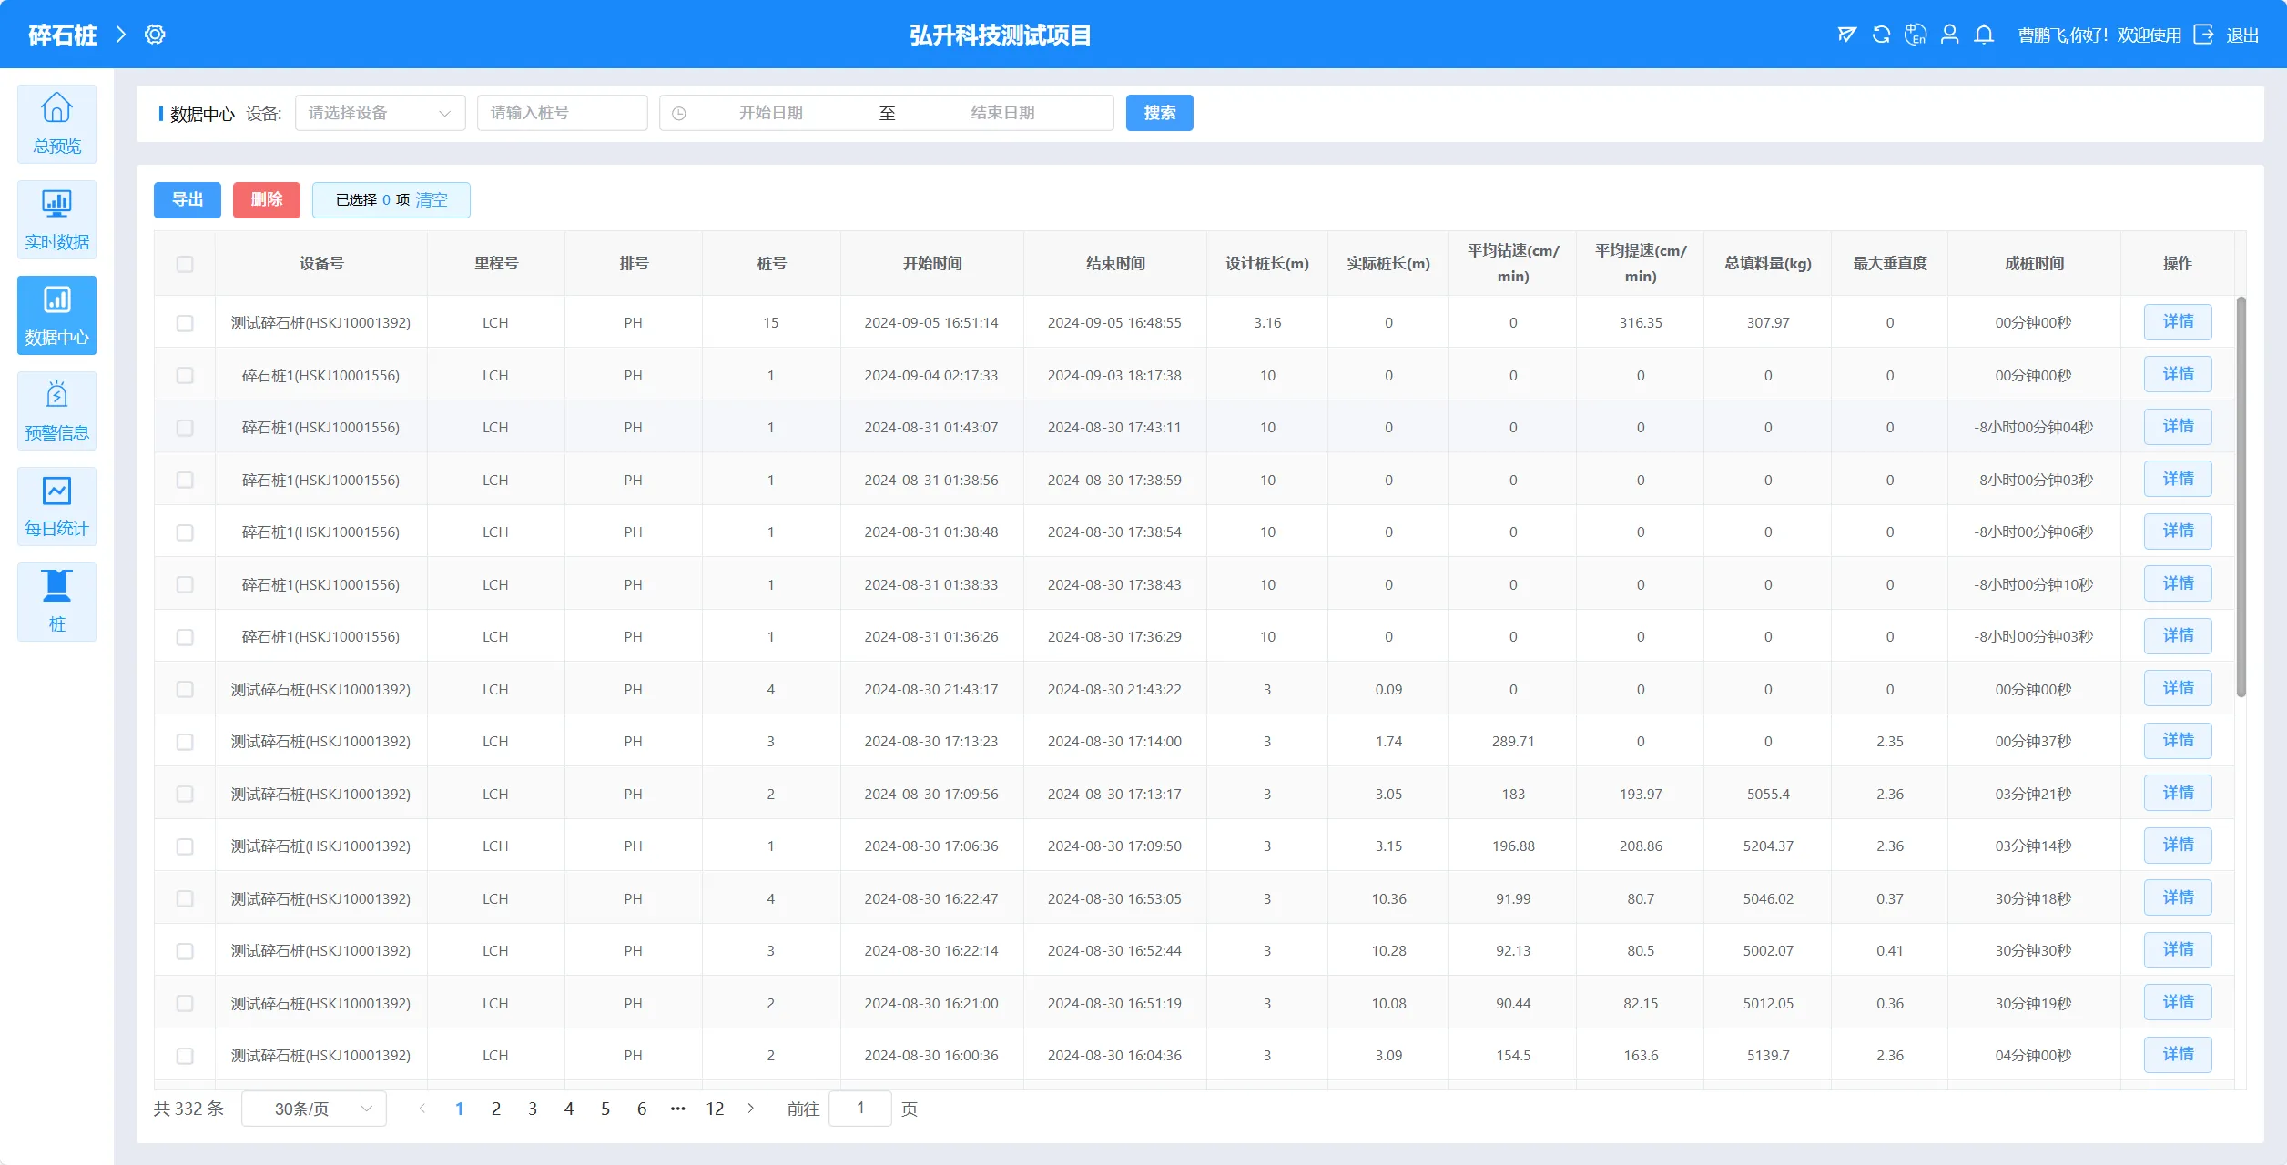Go to 实时数据 sidebar menu
Screen dimensions: 2287x1165
coord(56,219)
